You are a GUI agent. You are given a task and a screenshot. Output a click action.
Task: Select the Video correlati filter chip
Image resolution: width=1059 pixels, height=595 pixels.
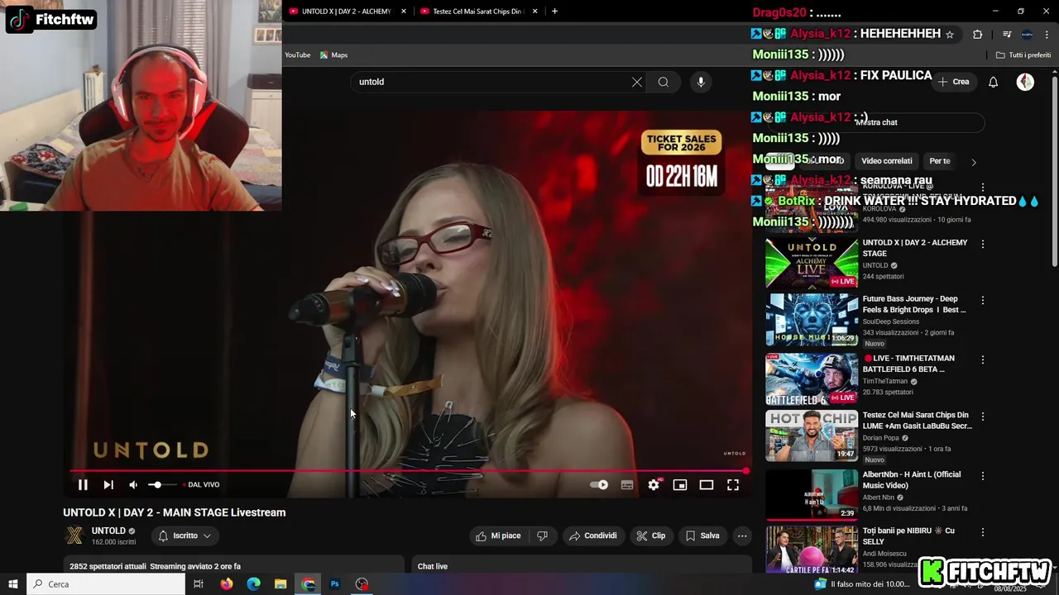click(x=887, y=161)
